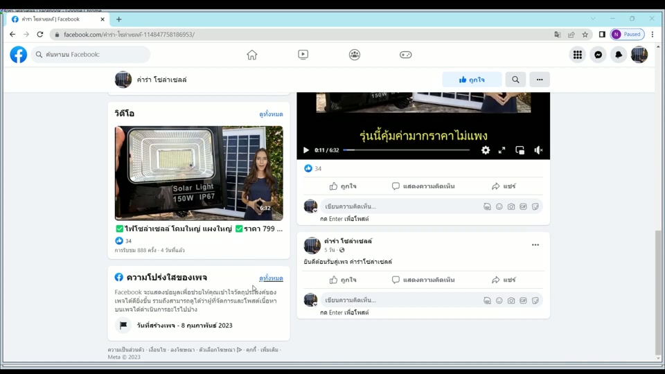665x374 pixels.
Task: Open the notifications bell icon
Action: click(x=619, y=55)
